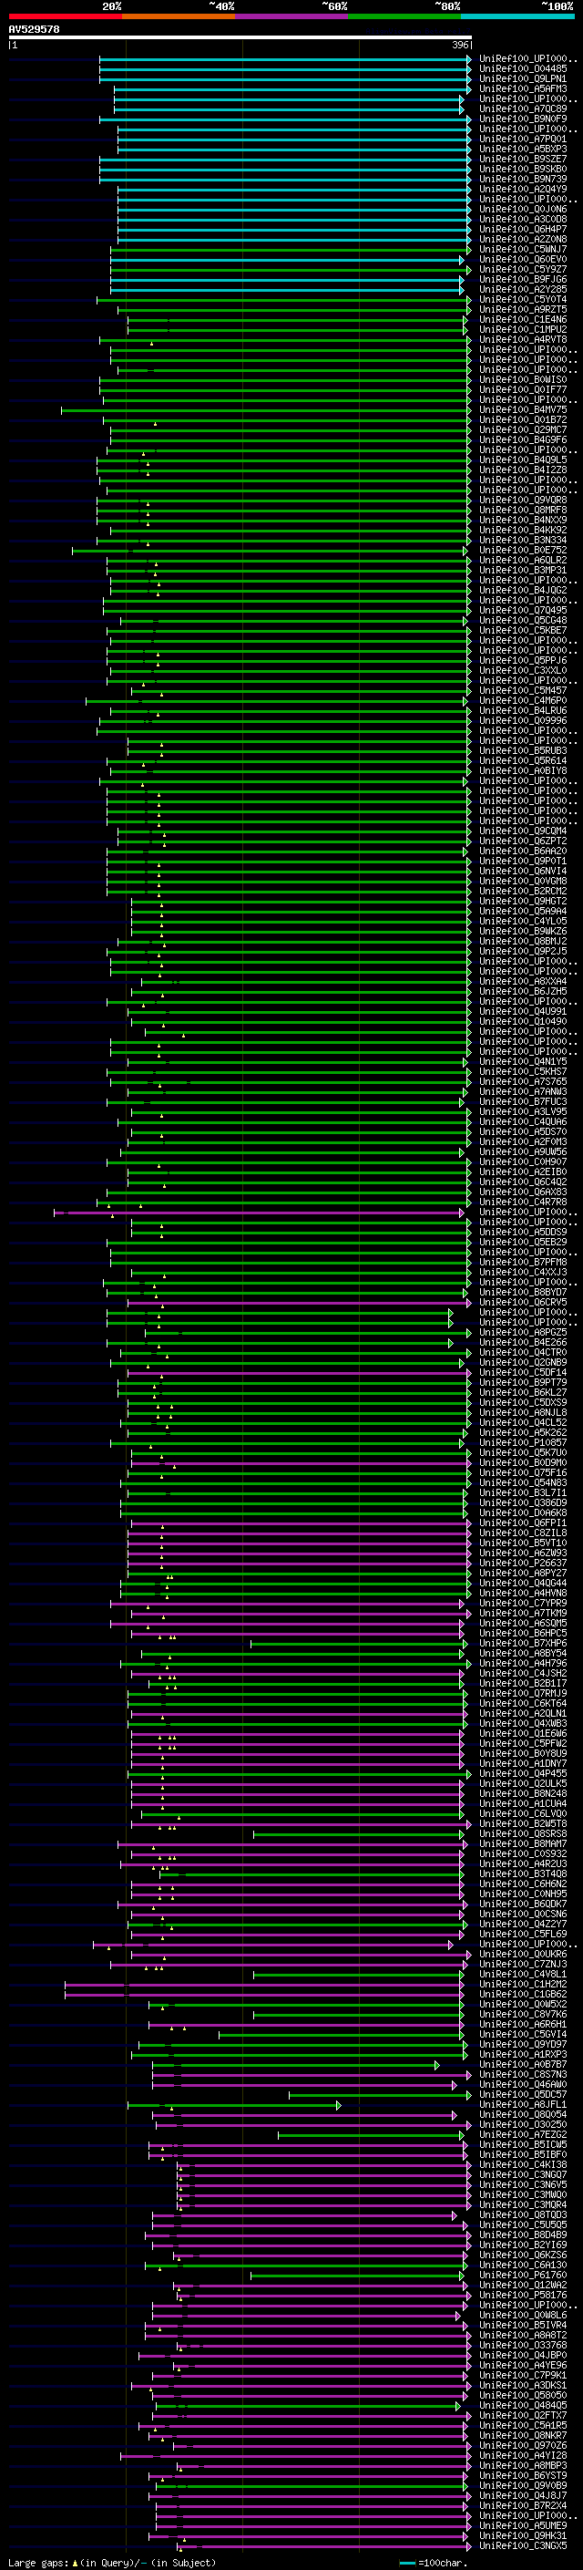Click the white query sequence length bar
Image resolution: width=583 pixels, height=2570 pixels.
point(240,38)
